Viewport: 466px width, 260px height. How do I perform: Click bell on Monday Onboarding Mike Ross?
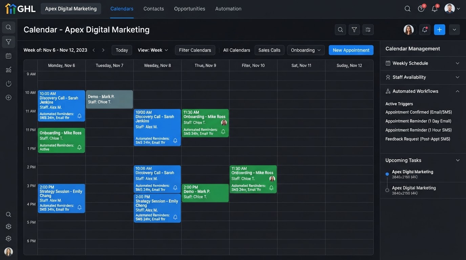tap(79, 147)
